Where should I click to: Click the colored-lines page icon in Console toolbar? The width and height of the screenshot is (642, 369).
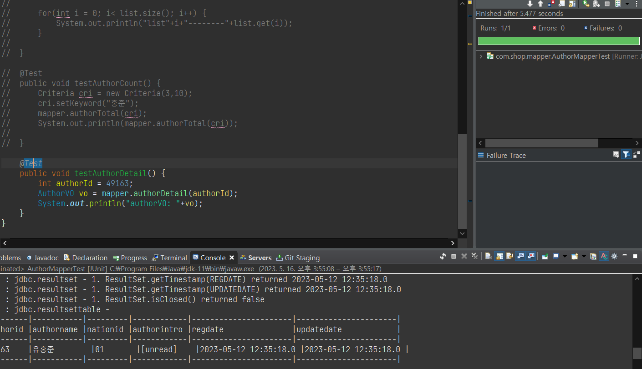coord(593,256)
